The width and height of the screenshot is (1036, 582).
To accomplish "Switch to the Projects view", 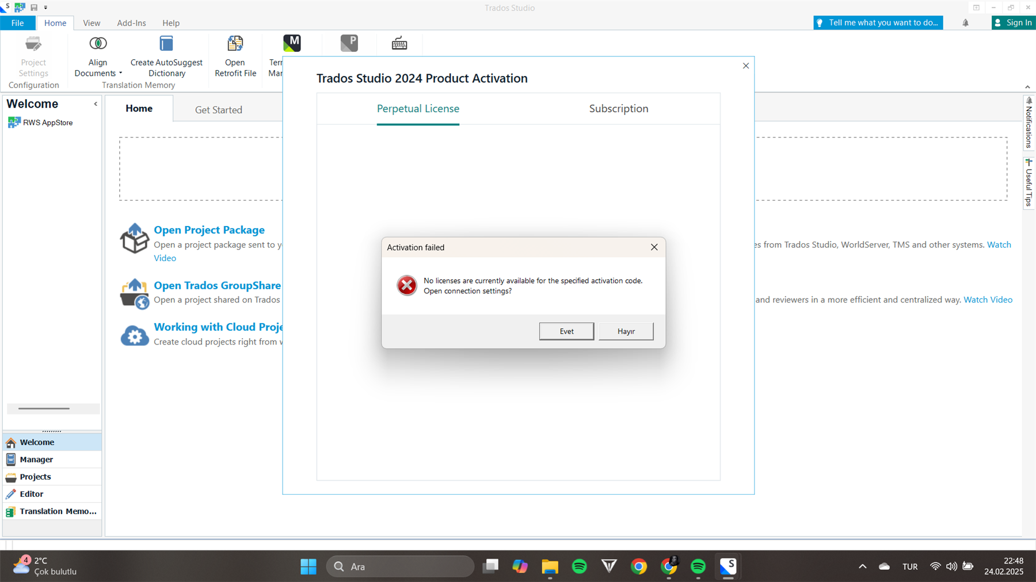I will pyautogui.click(x=52, y=477).
